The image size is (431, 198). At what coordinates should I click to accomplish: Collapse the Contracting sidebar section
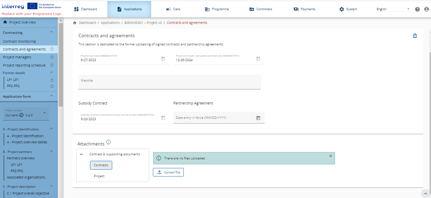51,32
